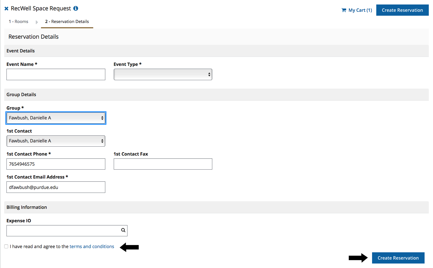This screenshot has height=268, width=433.
Task: Click the top Create Reservation button
Action: pyautogui.click(x=402, y=10)
